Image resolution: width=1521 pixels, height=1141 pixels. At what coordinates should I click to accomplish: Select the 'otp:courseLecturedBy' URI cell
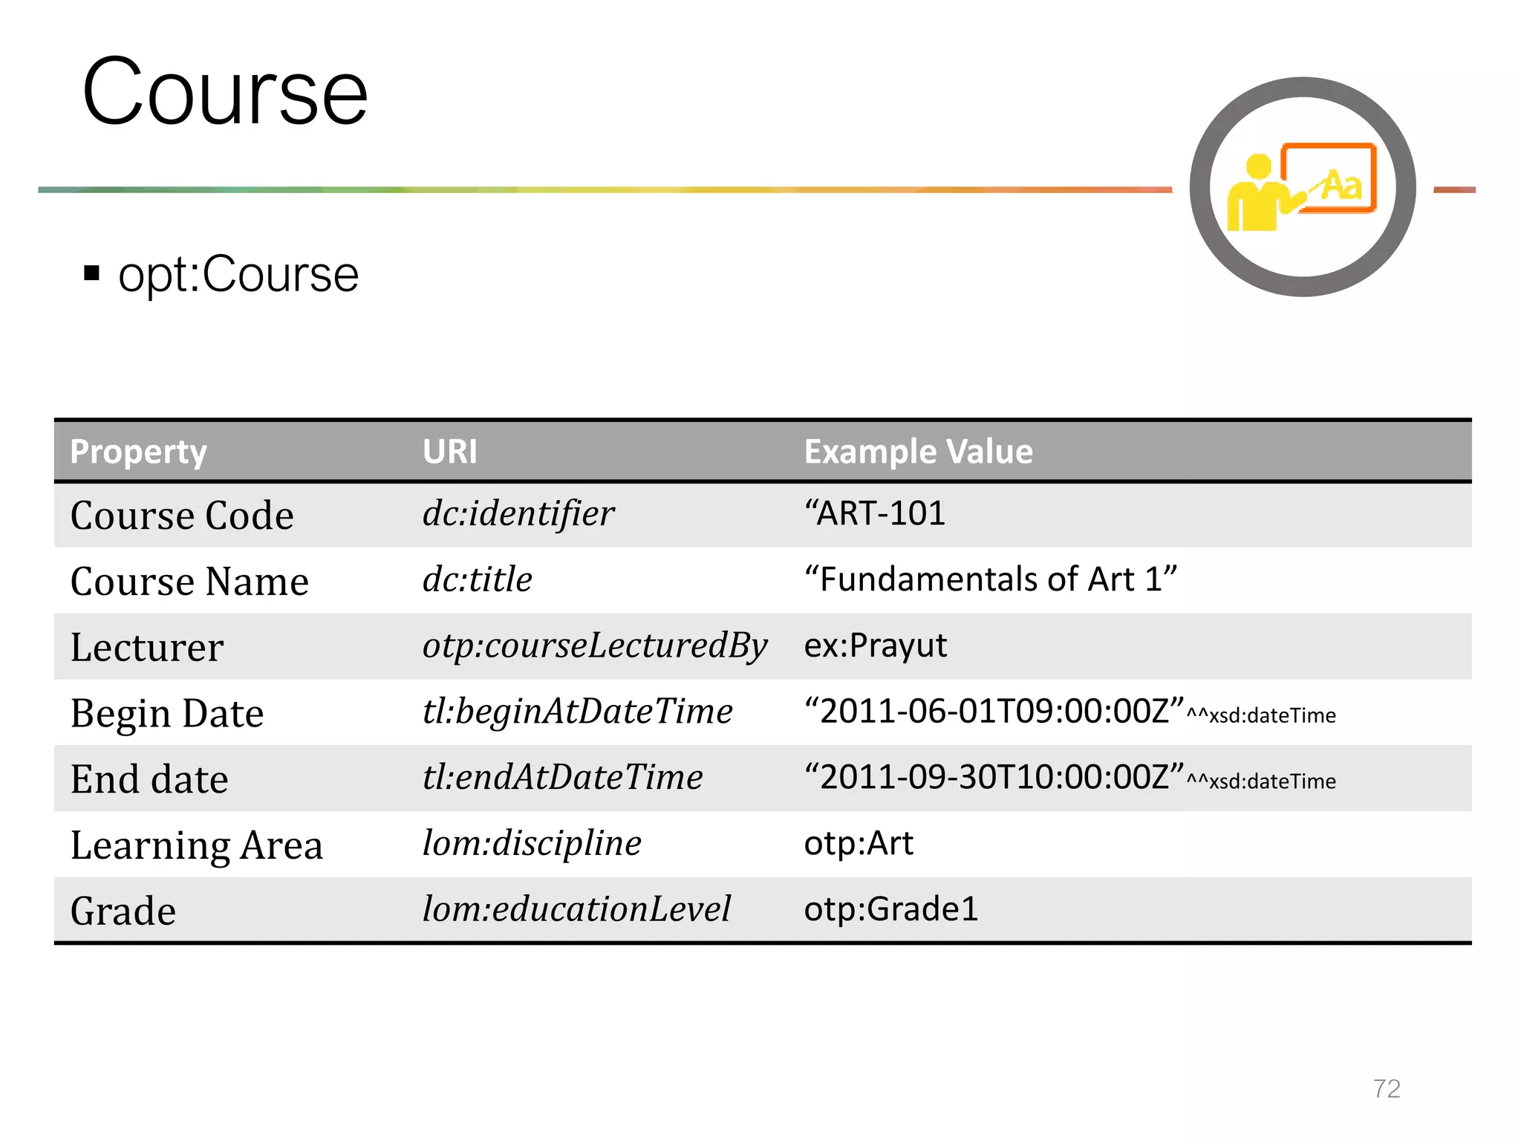595,646
